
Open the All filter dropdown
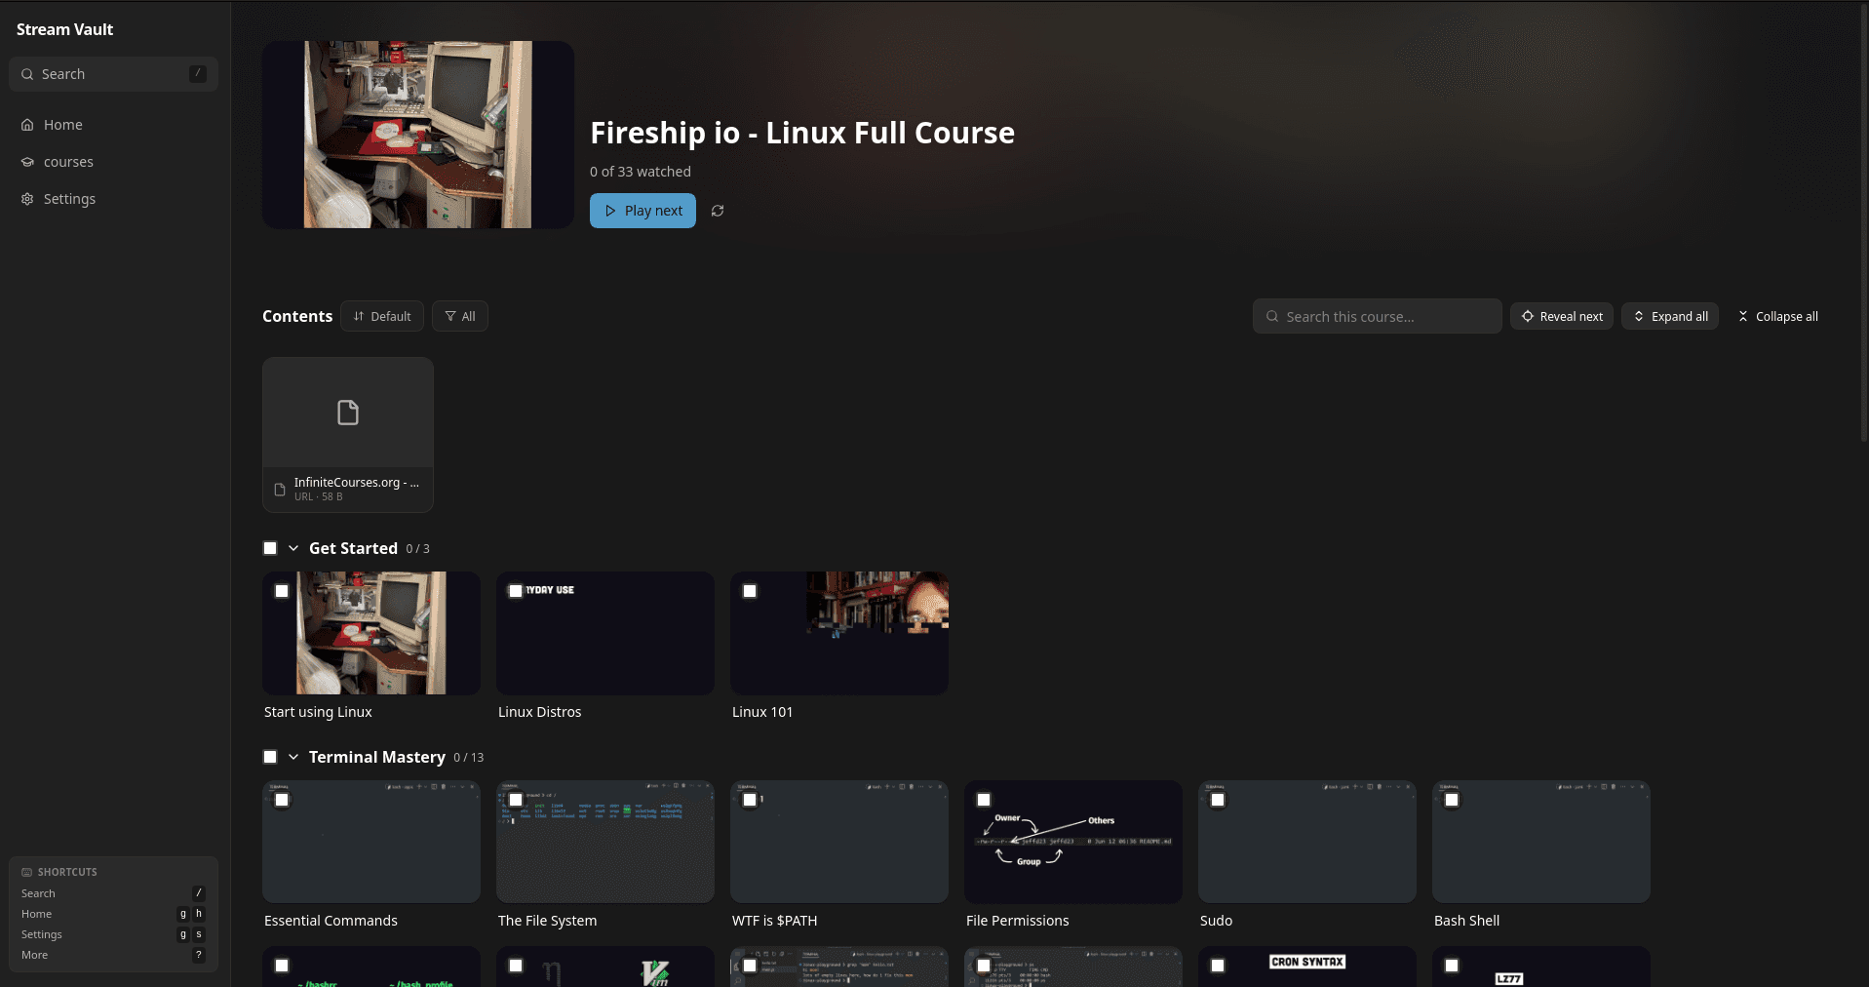tap(460, 316)
